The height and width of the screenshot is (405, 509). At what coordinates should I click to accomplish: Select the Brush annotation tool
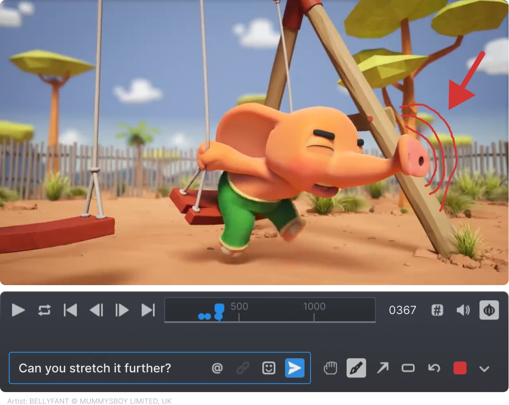[x=356, y=368]
